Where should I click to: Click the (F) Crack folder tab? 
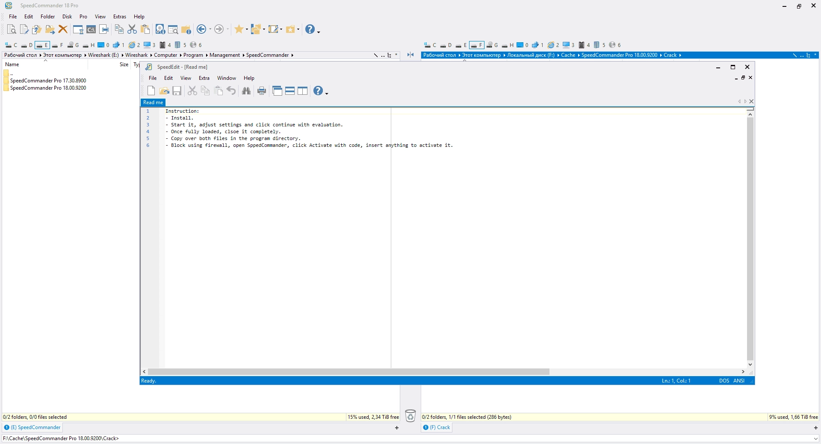point(437,427)
